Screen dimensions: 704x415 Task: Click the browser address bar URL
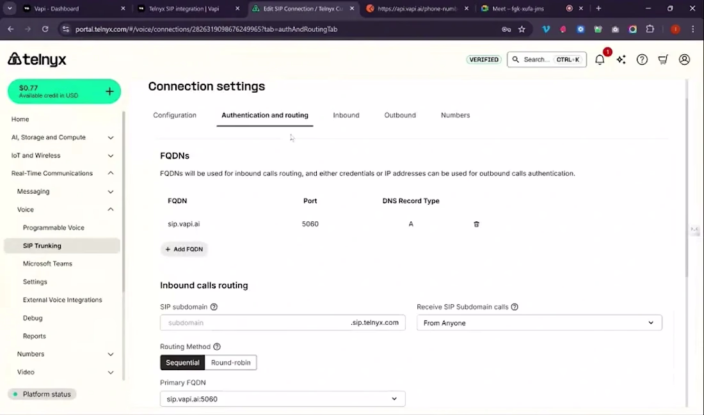(x=206, y=29)
